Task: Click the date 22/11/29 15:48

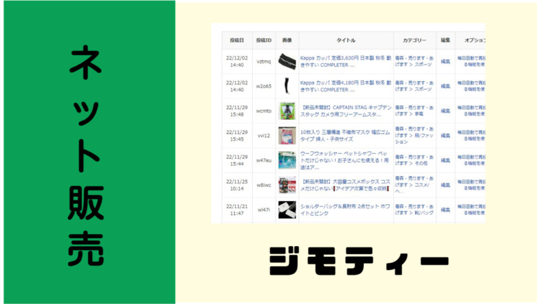Action: click(x=237, y=111)
